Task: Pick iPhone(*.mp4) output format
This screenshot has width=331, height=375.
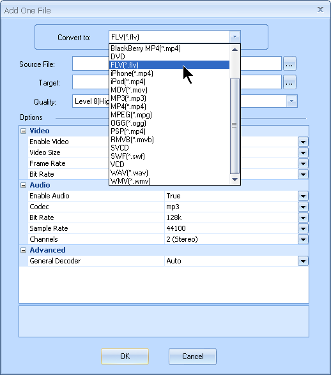Action: click(169, 73)
